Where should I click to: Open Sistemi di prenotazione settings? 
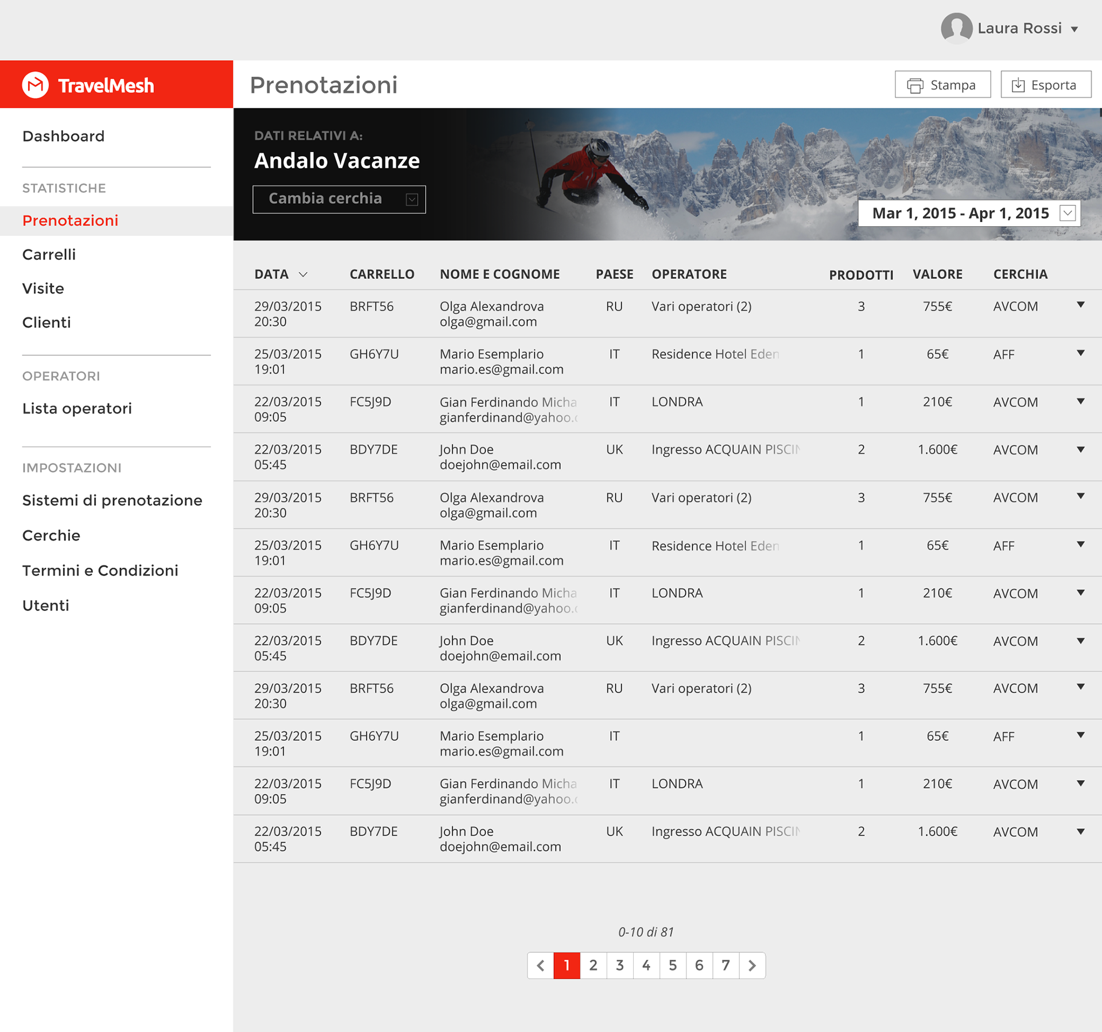coord(112,501)
